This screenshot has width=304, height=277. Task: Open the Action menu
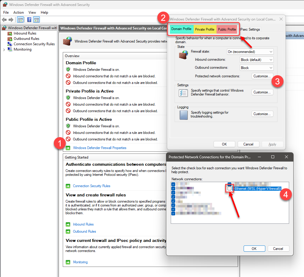tap(18, 12)
